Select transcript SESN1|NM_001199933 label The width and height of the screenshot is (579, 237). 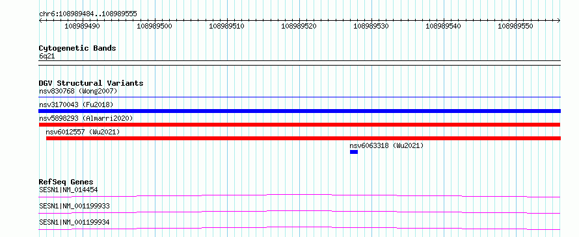(74, 206)
